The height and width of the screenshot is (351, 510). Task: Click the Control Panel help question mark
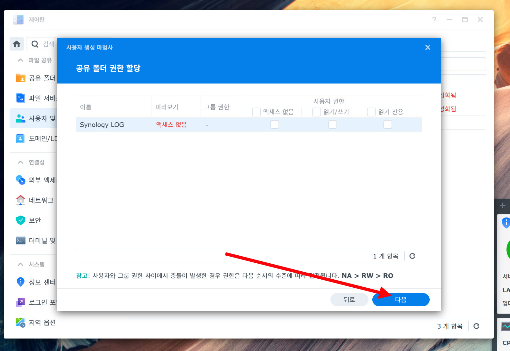(x=434, y=20)
